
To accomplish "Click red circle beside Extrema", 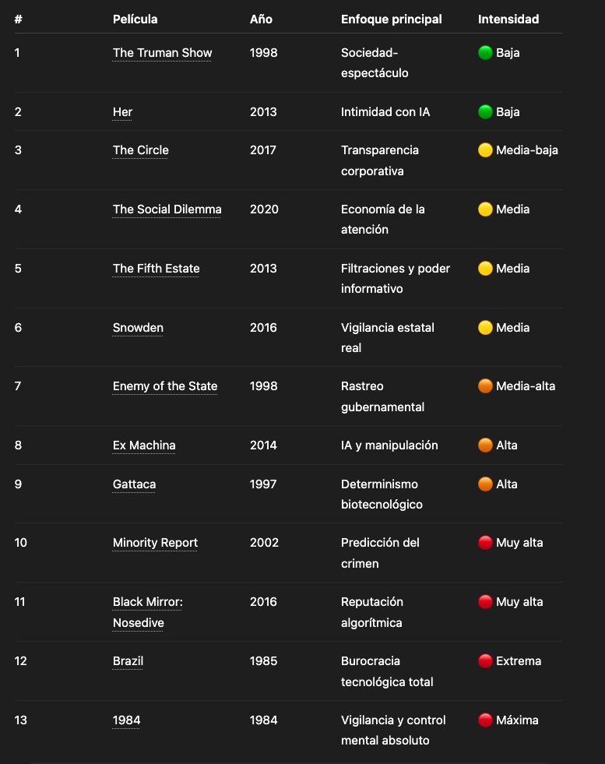I will (485, 661).
